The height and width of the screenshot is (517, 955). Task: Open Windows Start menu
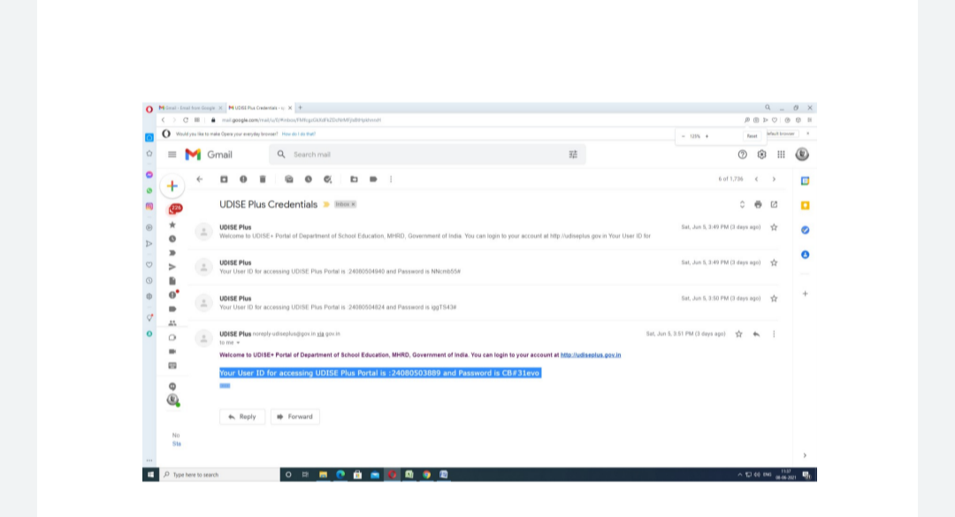(150, 475)
